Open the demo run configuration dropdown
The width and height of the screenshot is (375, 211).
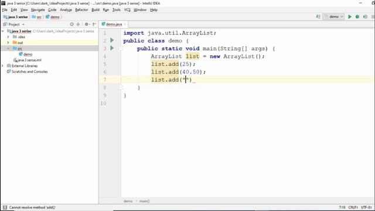(333, 17)
